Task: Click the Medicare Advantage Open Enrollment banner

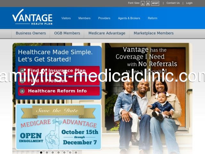Action: click(58, 127)
